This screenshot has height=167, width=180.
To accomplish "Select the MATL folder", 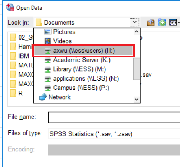I will 22,65.
